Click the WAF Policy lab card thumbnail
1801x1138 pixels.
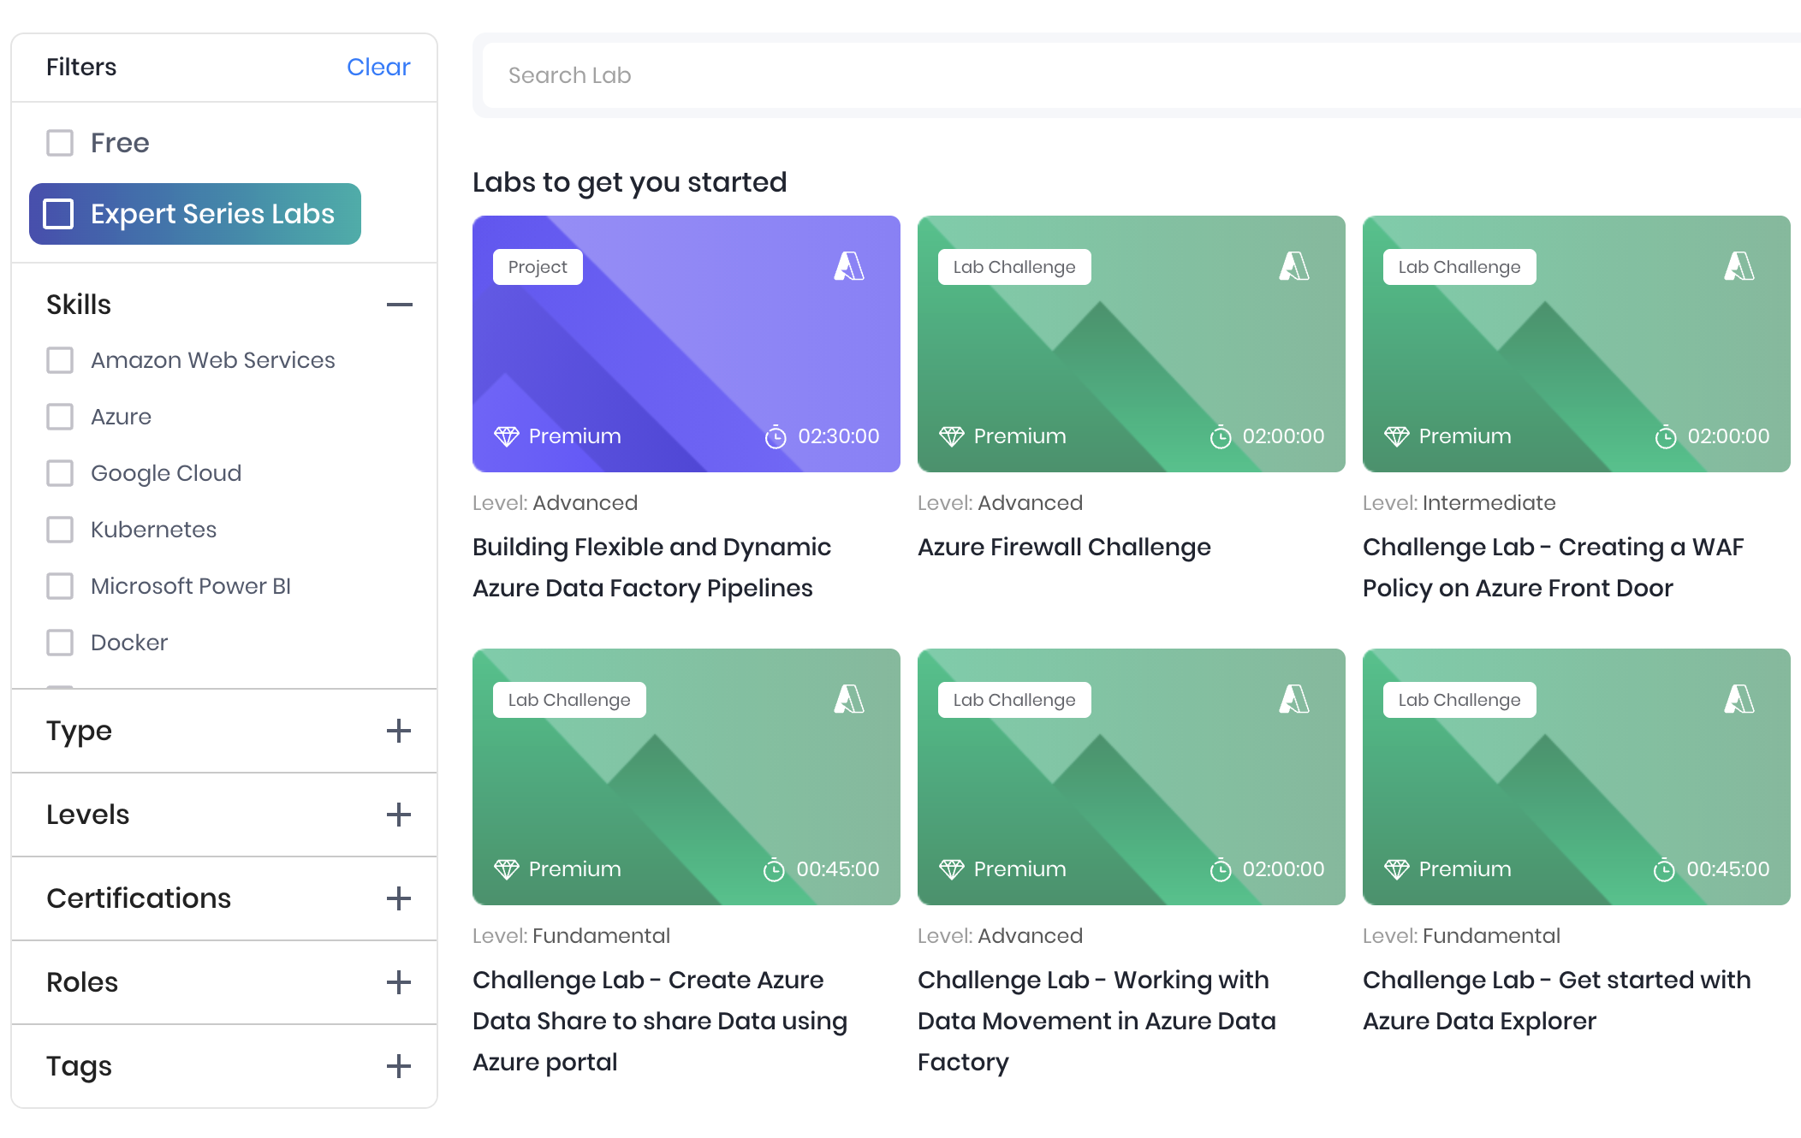tap(1577, 344)
